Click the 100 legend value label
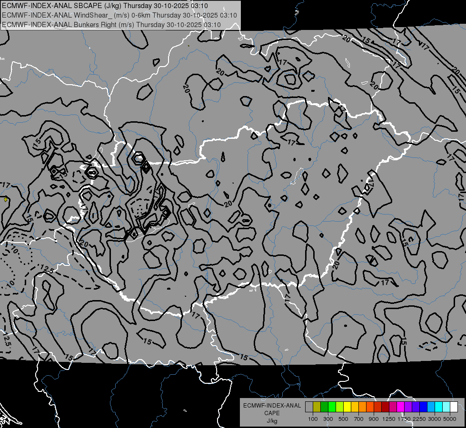Screen dimensions: 466x428 313,419
